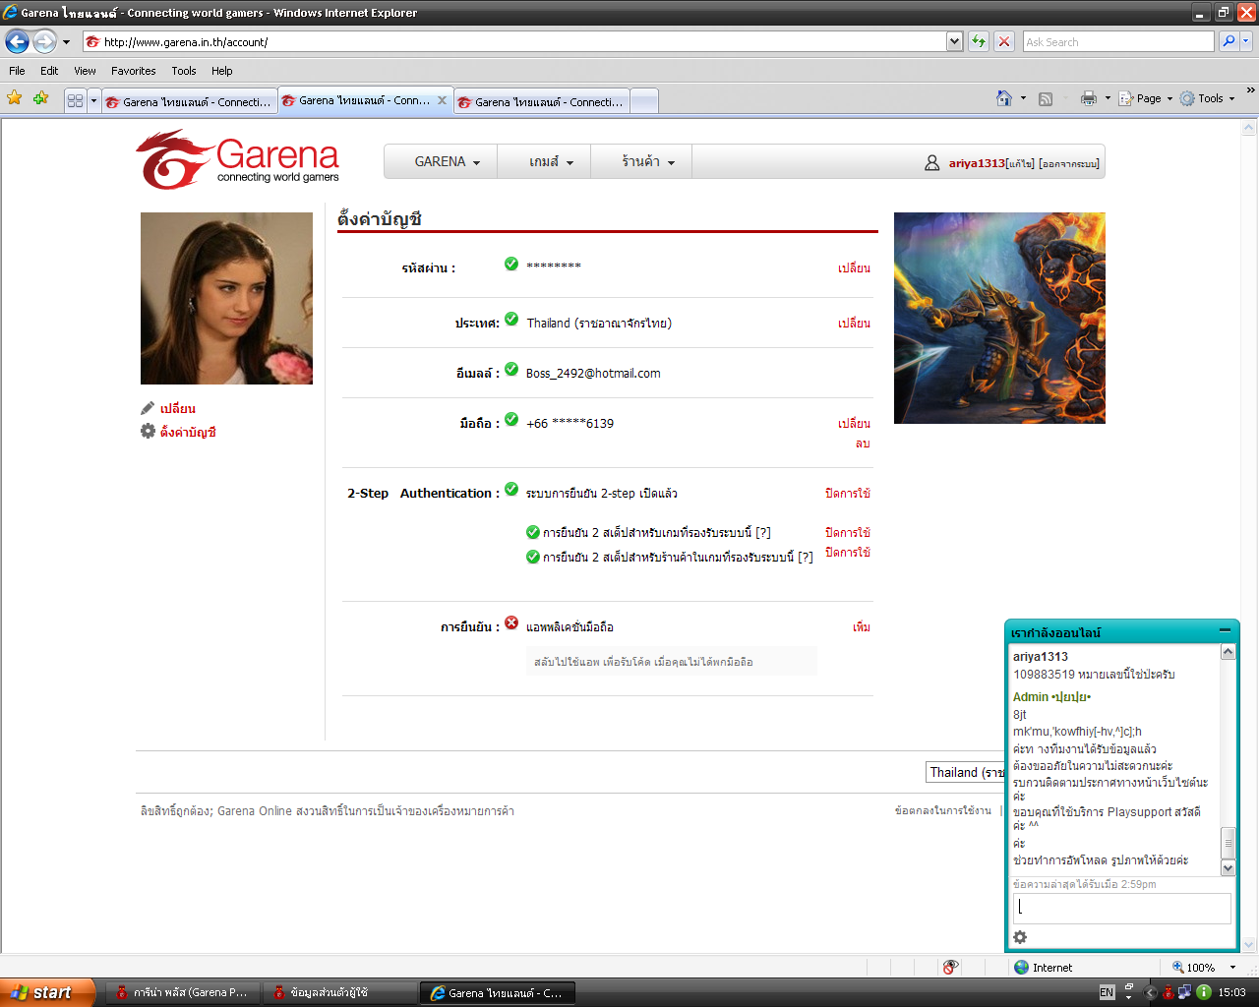Click เปลี่ยน in the ประเทศ row
This screenshot has width=1259, height=1007.
coord(854,323)
